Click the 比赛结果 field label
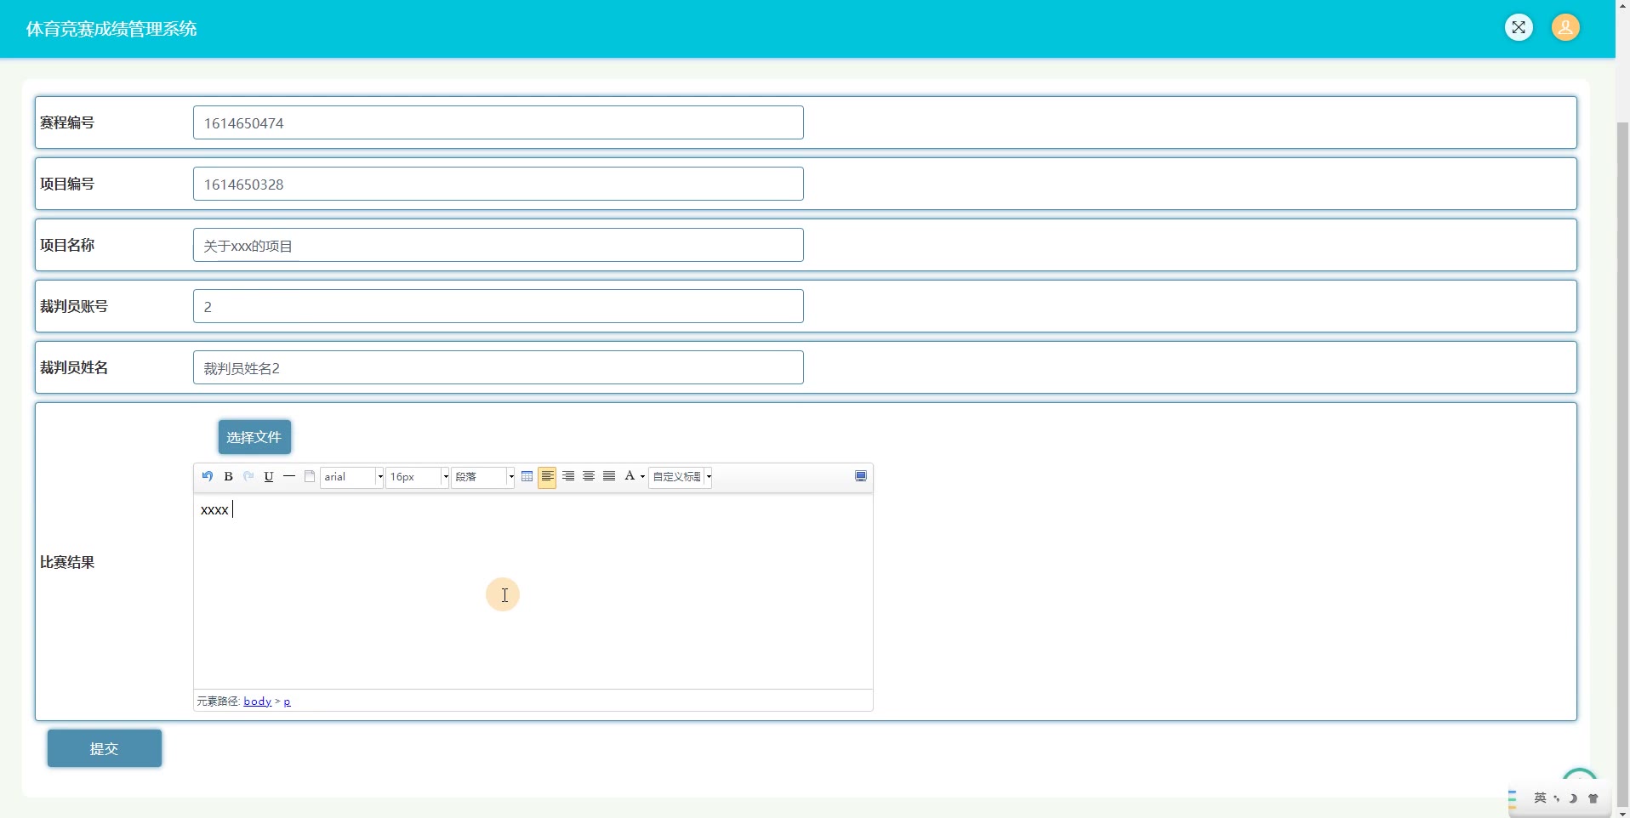The image size is (1630, 818). coord(67,562)
